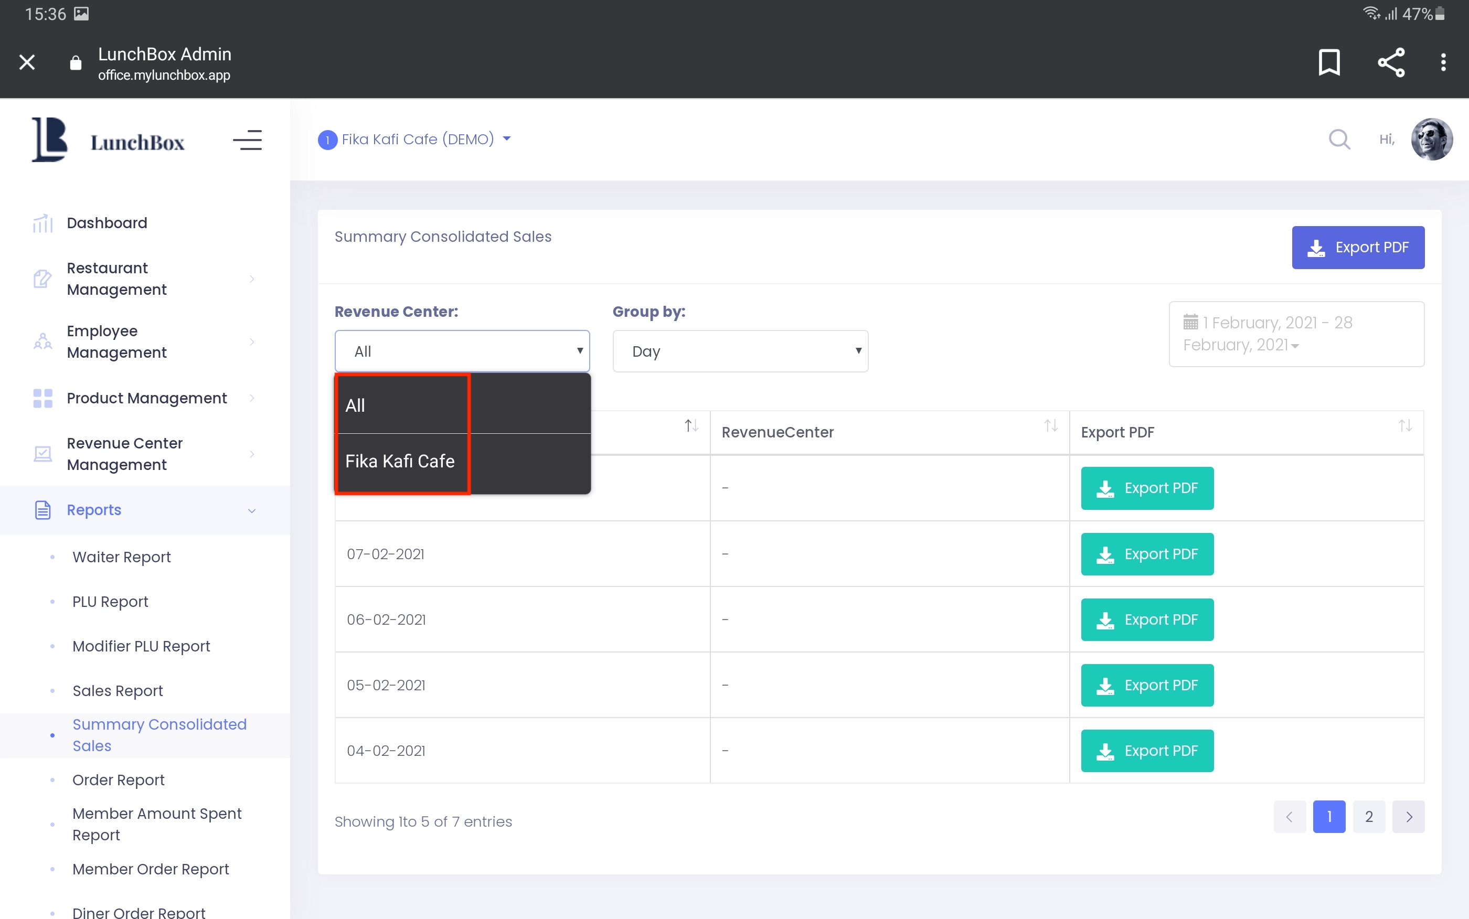Open the browser three-dot overflow menu
The width and height of the screenshot is (1469, 919).
pyautogui.click(x=1443, y=62)
